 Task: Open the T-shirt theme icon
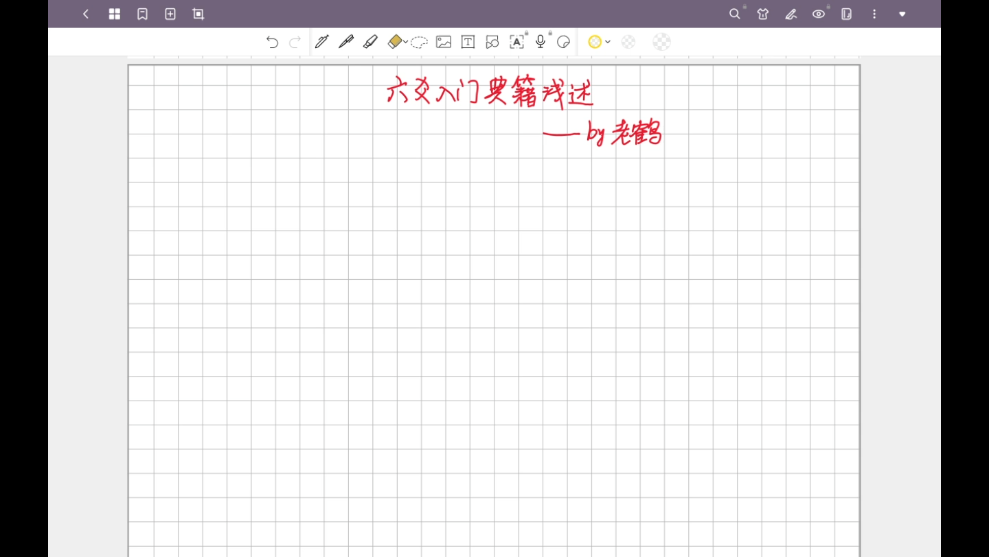point(763,14)
